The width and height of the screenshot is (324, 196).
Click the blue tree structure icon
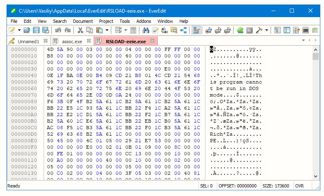pos(183,31)
